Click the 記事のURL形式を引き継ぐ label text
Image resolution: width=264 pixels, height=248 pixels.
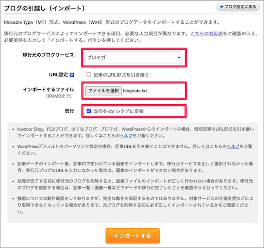point(121,75)
